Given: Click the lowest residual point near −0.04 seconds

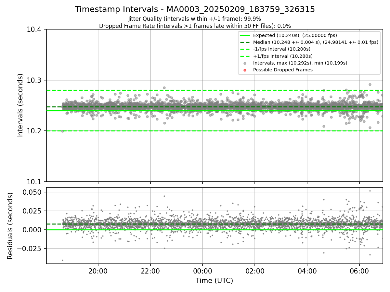Looking at the screenshot, I should tap(62, 260).
